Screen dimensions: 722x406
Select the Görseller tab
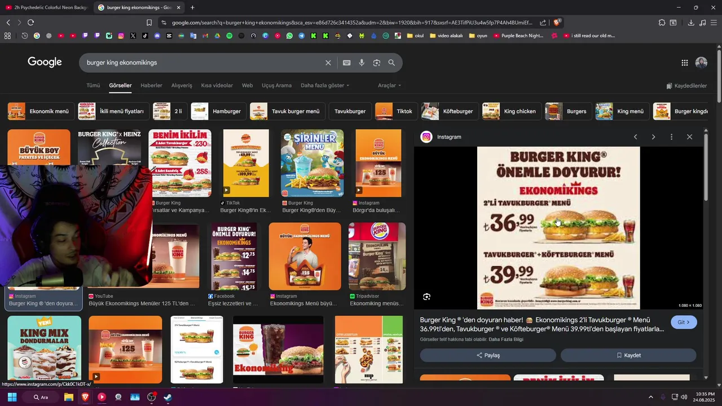coord(120,86)
